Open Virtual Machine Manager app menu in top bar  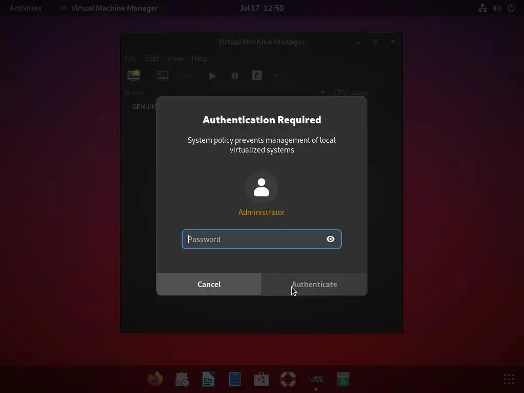110,8
